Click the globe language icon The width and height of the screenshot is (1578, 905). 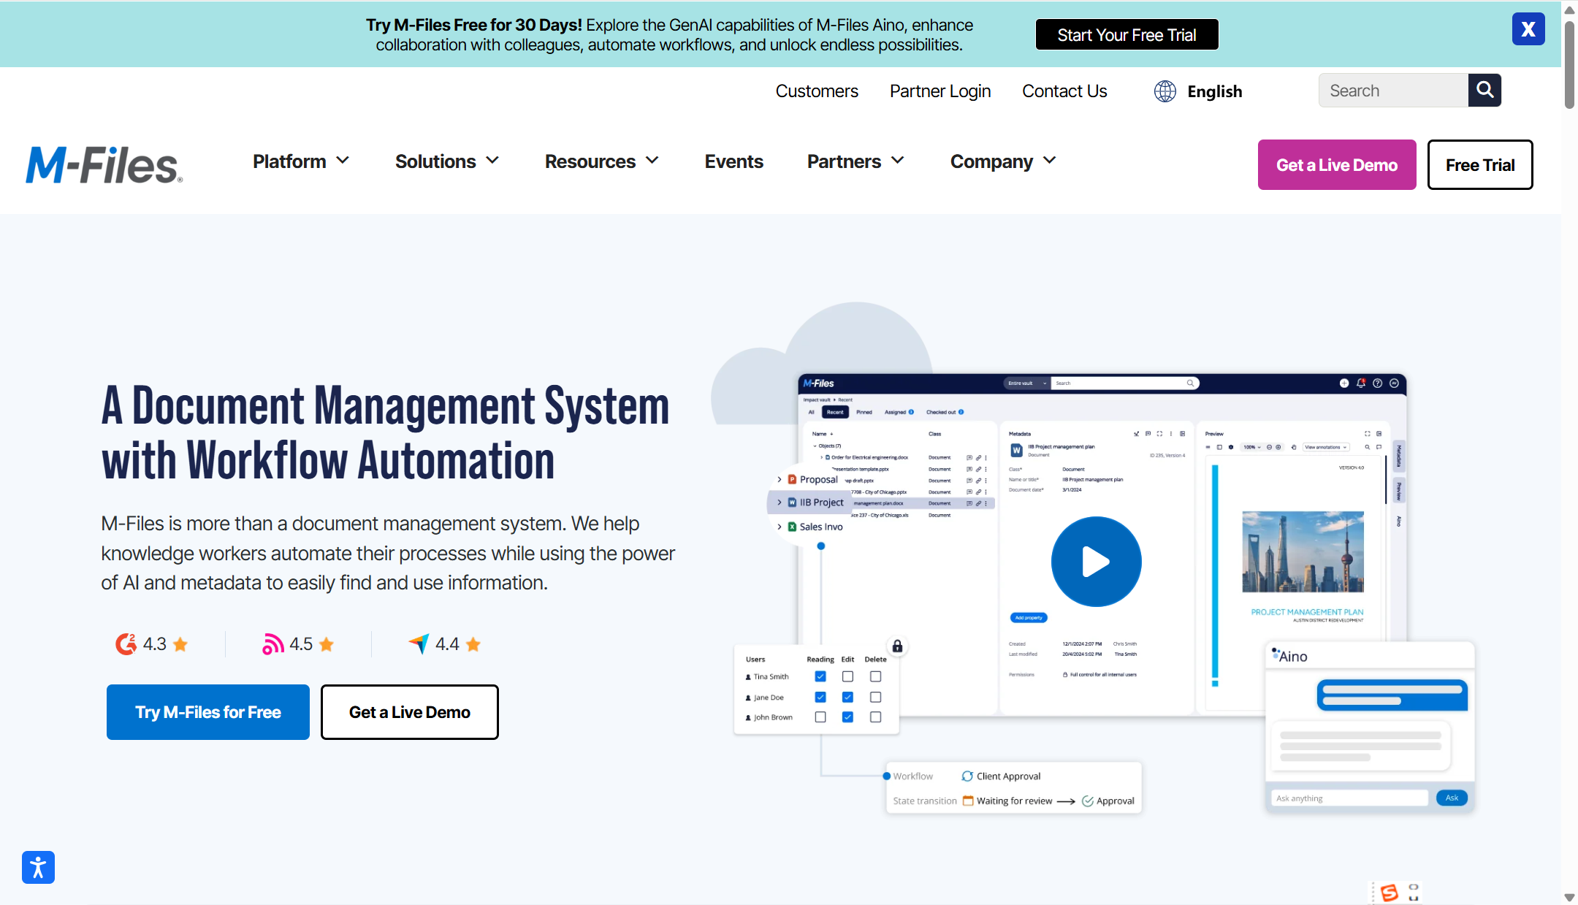click(1165, 91)
